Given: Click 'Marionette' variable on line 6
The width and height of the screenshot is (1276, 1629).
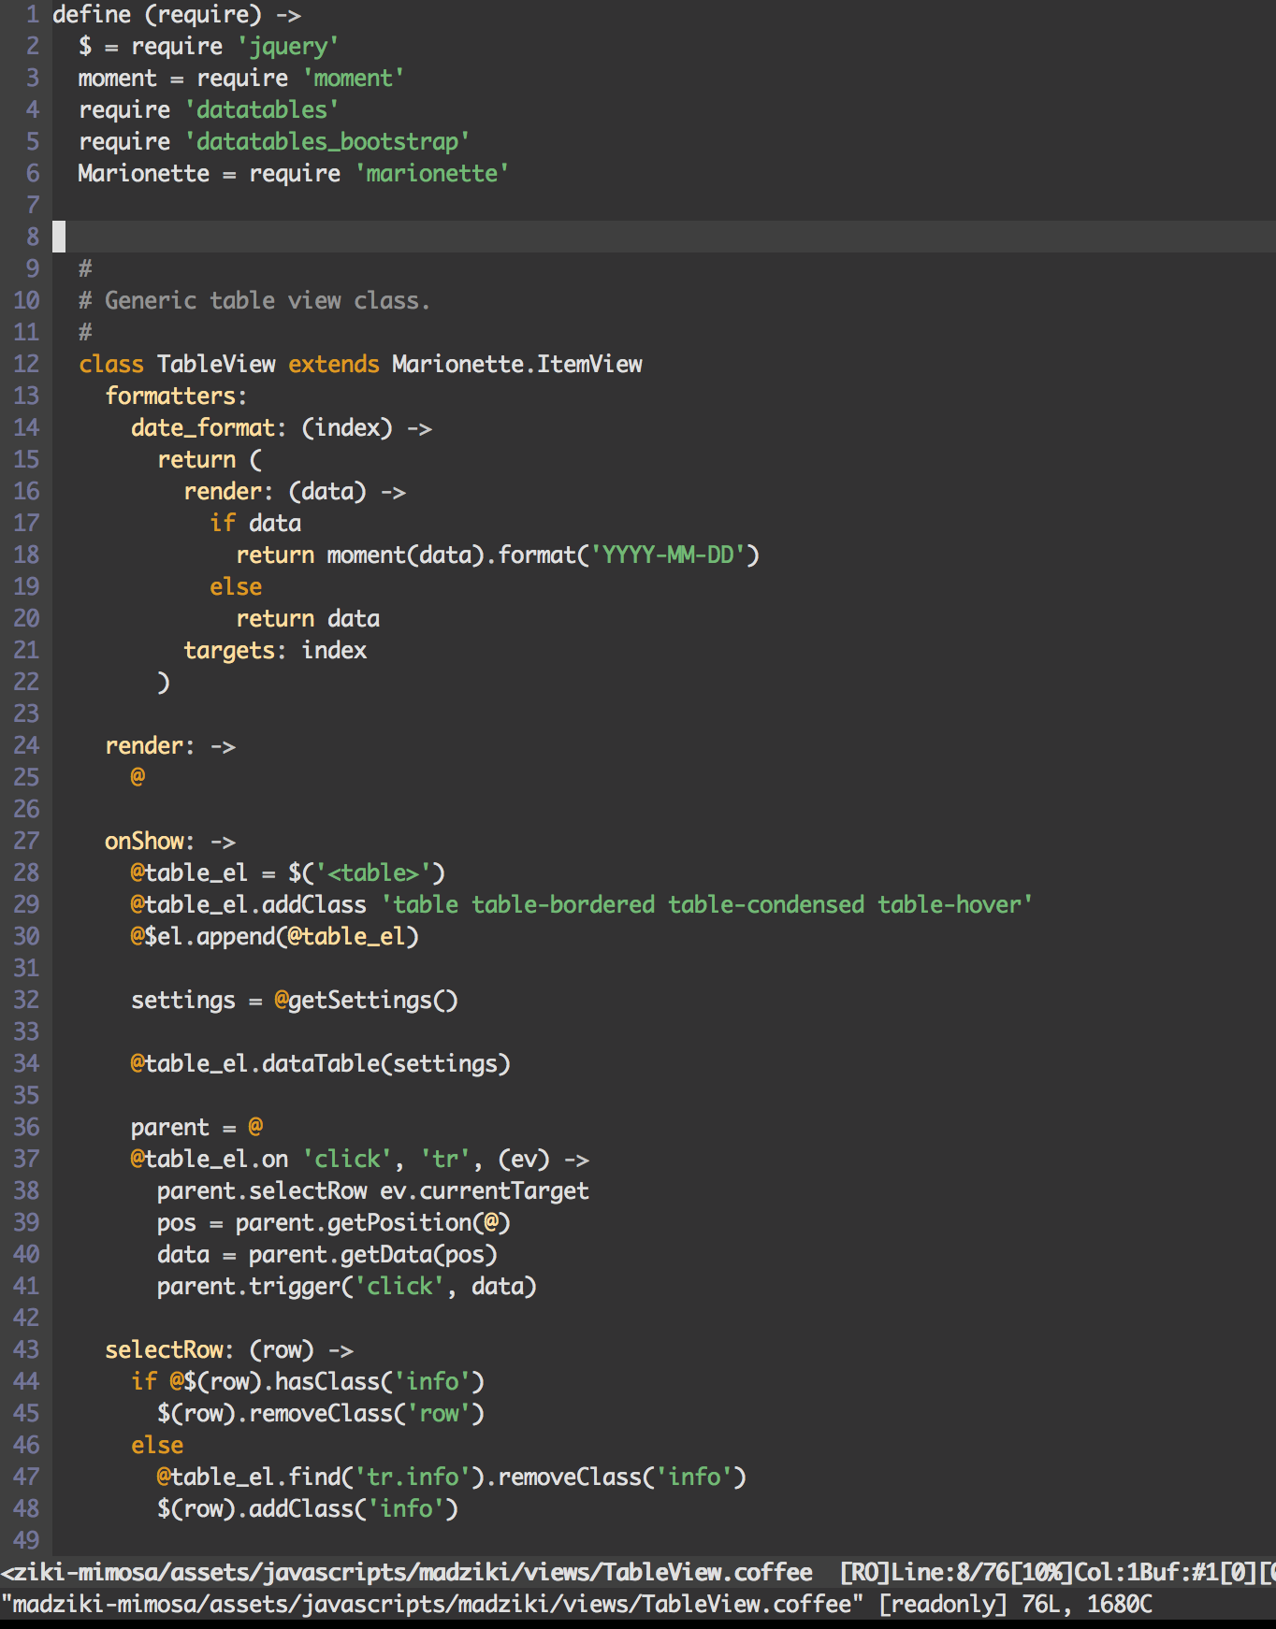Looking at the screenshot, I should 144,174.
